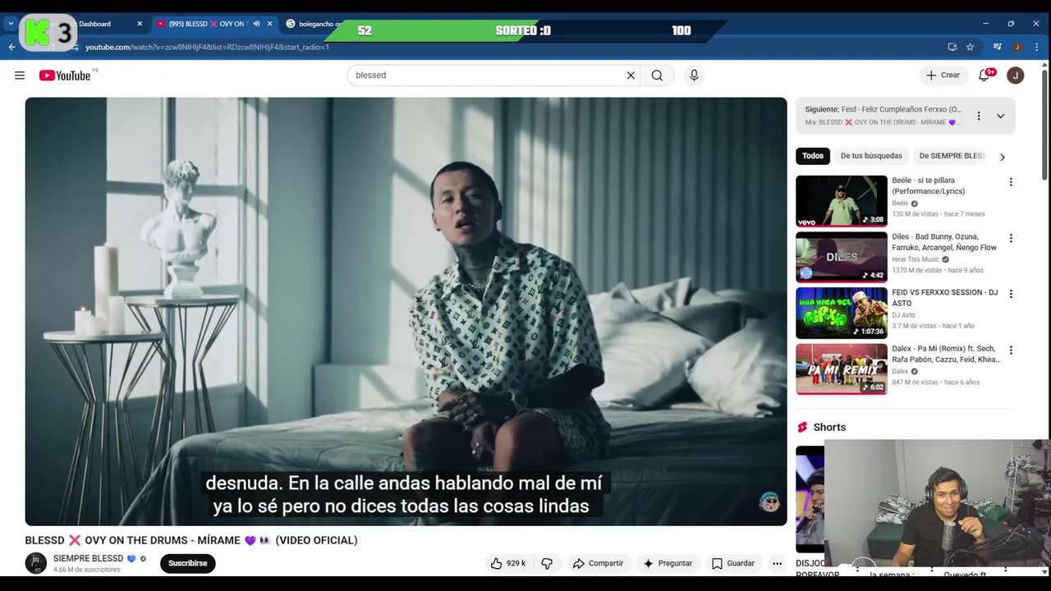Image resolution: width=1051 pixels, height=591 pixels.
Task: Click the install app icon in address bar
Action: click(952, 47)
